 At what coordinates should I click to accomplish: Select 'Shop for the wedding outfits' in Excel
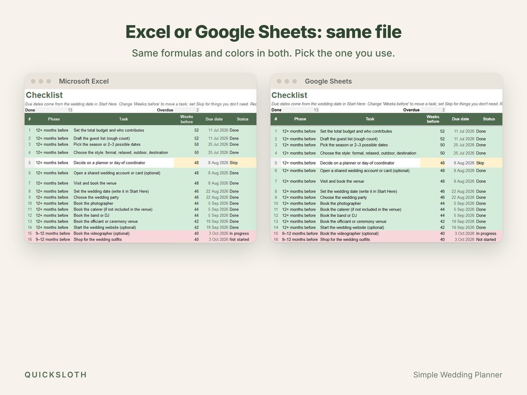tap(99, 240)
